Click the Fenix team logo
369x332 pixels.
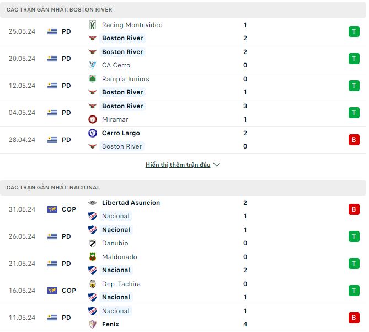pyautogui.click(x=93, y=324)
